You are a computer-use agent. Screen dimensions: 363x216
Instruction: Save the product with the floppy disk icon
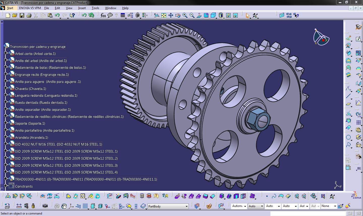(x=22, y=16)
